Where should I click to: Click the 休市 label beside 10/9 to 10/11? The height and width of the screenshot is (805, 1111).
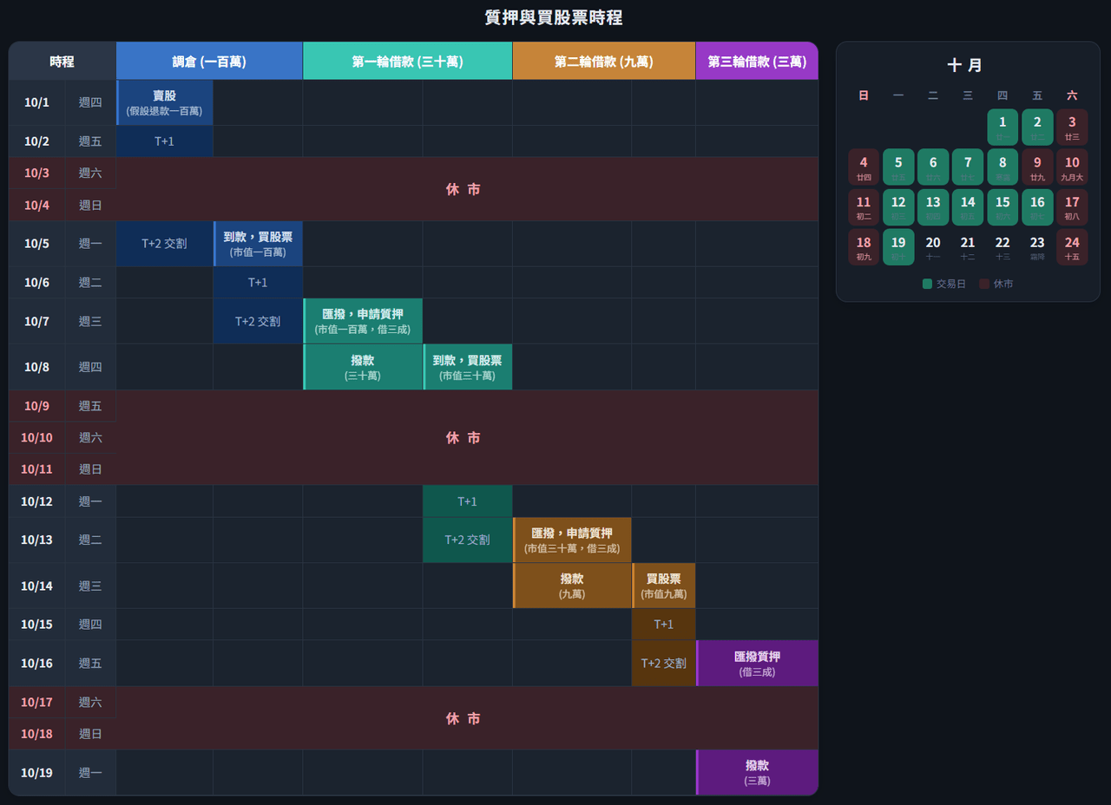(x=463, y=438)
